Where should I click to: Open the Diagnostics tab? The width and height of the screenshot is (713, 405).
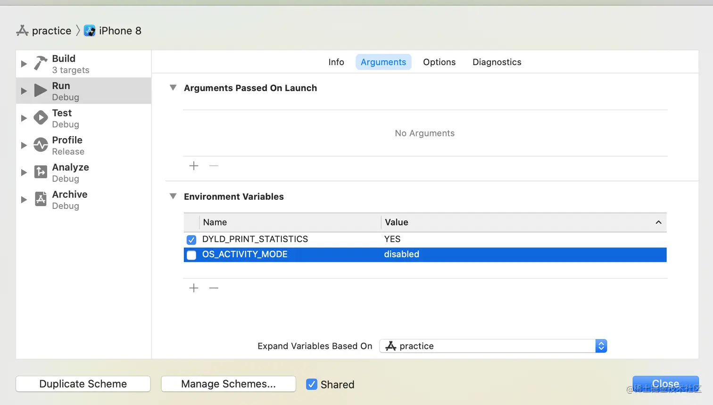497,62
